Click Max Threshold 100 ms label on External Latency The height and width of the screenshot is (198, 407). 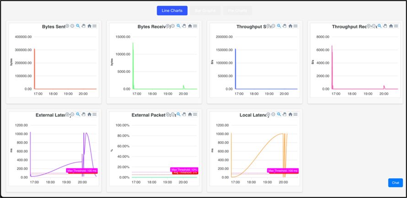[82, 171]
